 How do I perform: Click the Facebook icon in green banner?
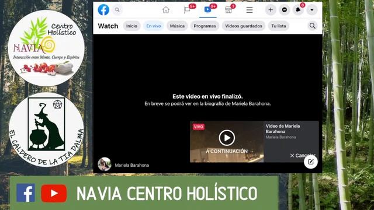point(26,193)
